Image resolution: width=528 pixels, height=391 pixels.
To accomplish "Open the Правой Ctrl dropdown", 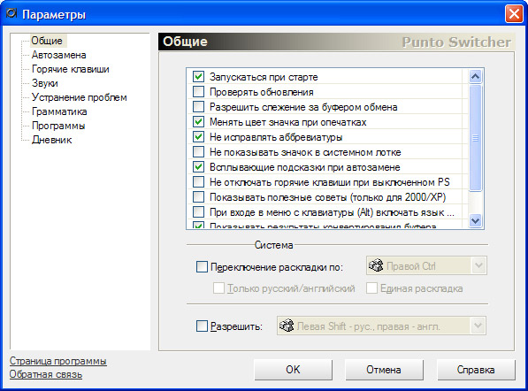I will 478,265.
